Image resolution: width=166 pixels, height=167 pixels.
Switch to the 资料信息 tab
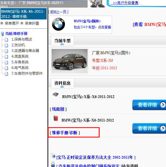coord(62,84)
